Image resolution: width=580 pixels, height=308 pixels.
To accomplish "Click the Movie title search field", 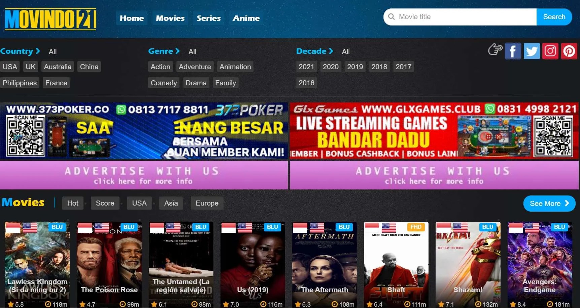I will point(460,17).
